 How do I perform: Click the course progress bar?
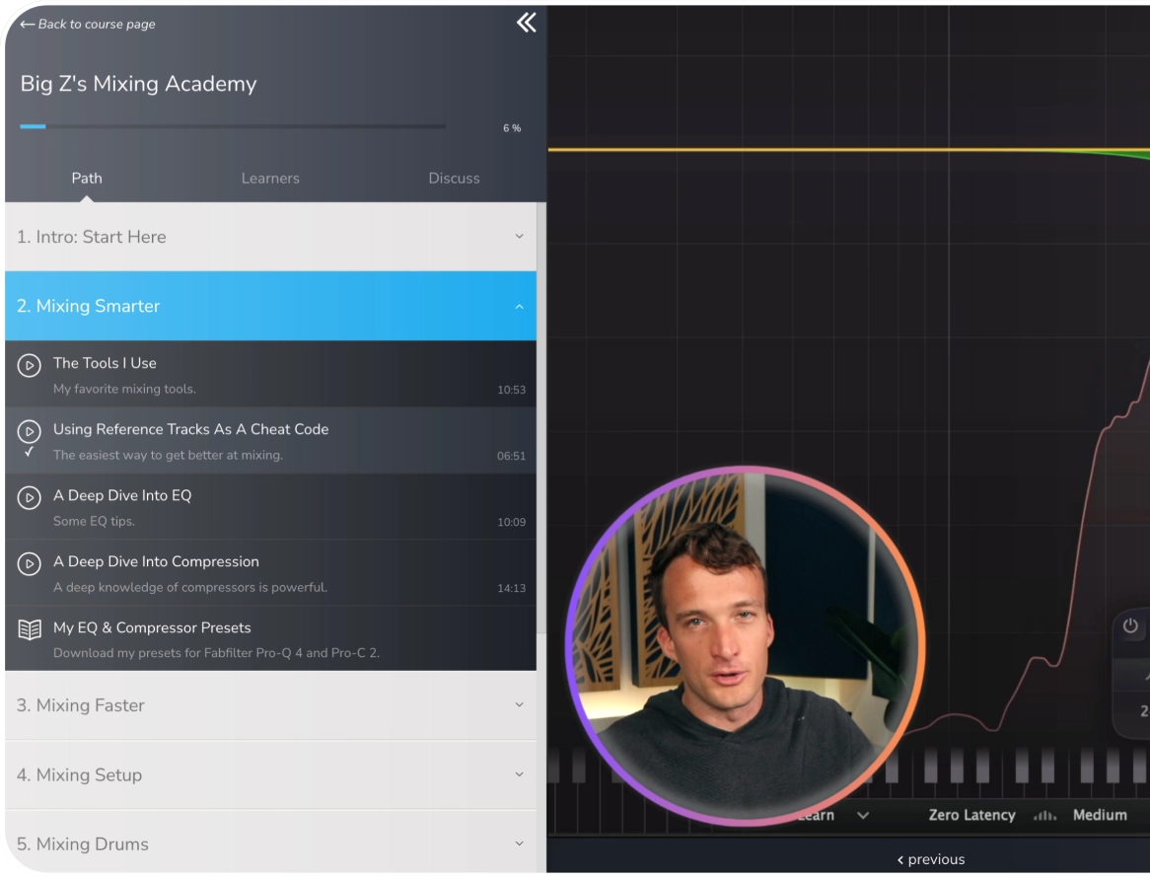[233, 126]
